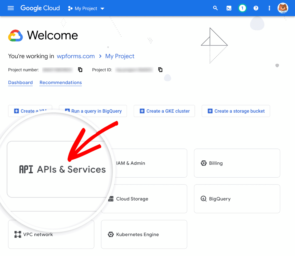This screenshot has height=256, width=295.
Task: Open the wpforms.com organization link
Action: (76, 56)
